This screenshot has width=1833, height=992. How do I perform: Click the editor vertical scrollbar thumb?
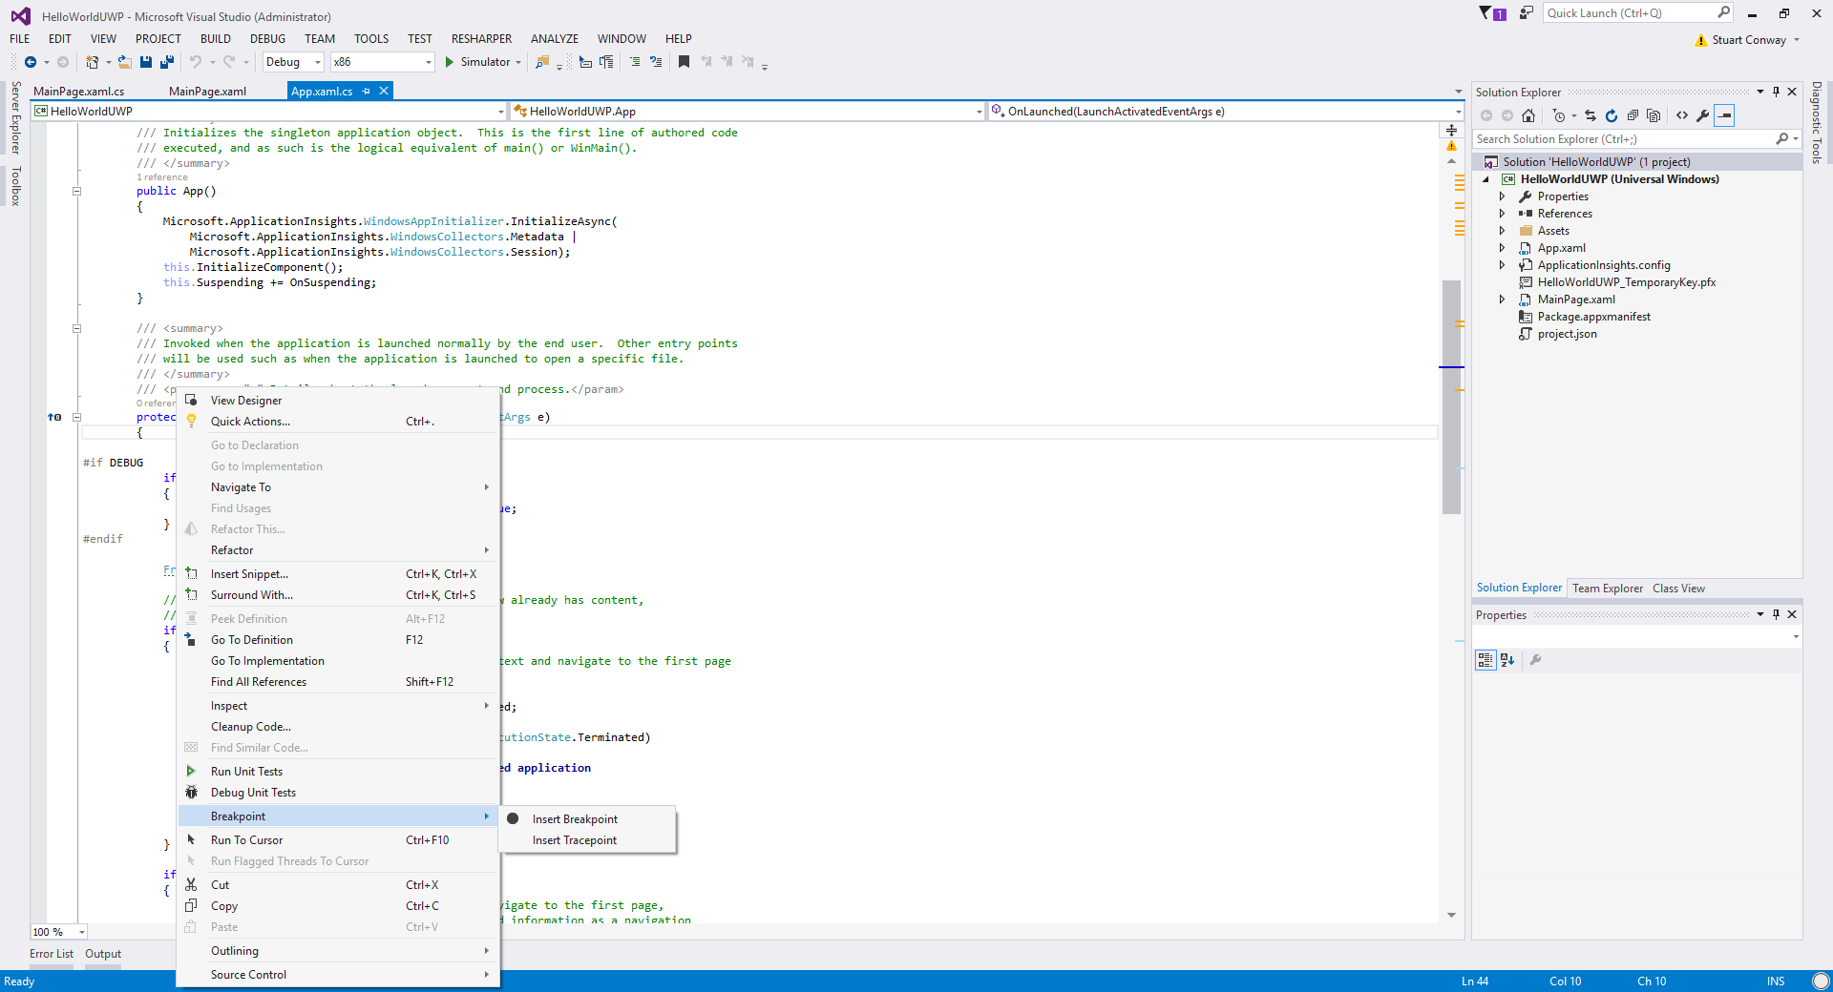coord(1452,397)
